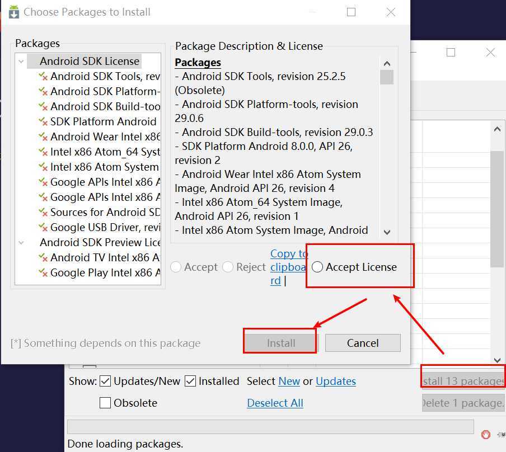Click the New link in SDK Manager
The image size is (506, 452).
(289, 382)
